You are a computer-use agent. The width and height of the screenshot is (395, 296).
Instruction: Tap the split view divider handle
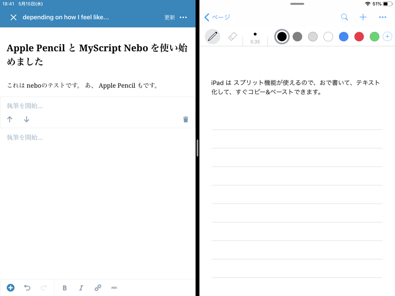(x=197, y=148)
